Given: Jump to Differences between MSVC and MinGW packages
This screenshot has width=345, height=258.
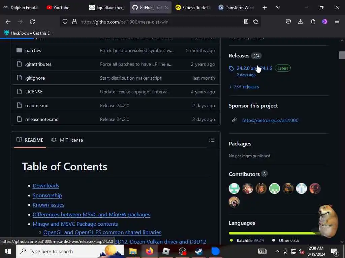Looking at the screenshot, I should [91, 215].
